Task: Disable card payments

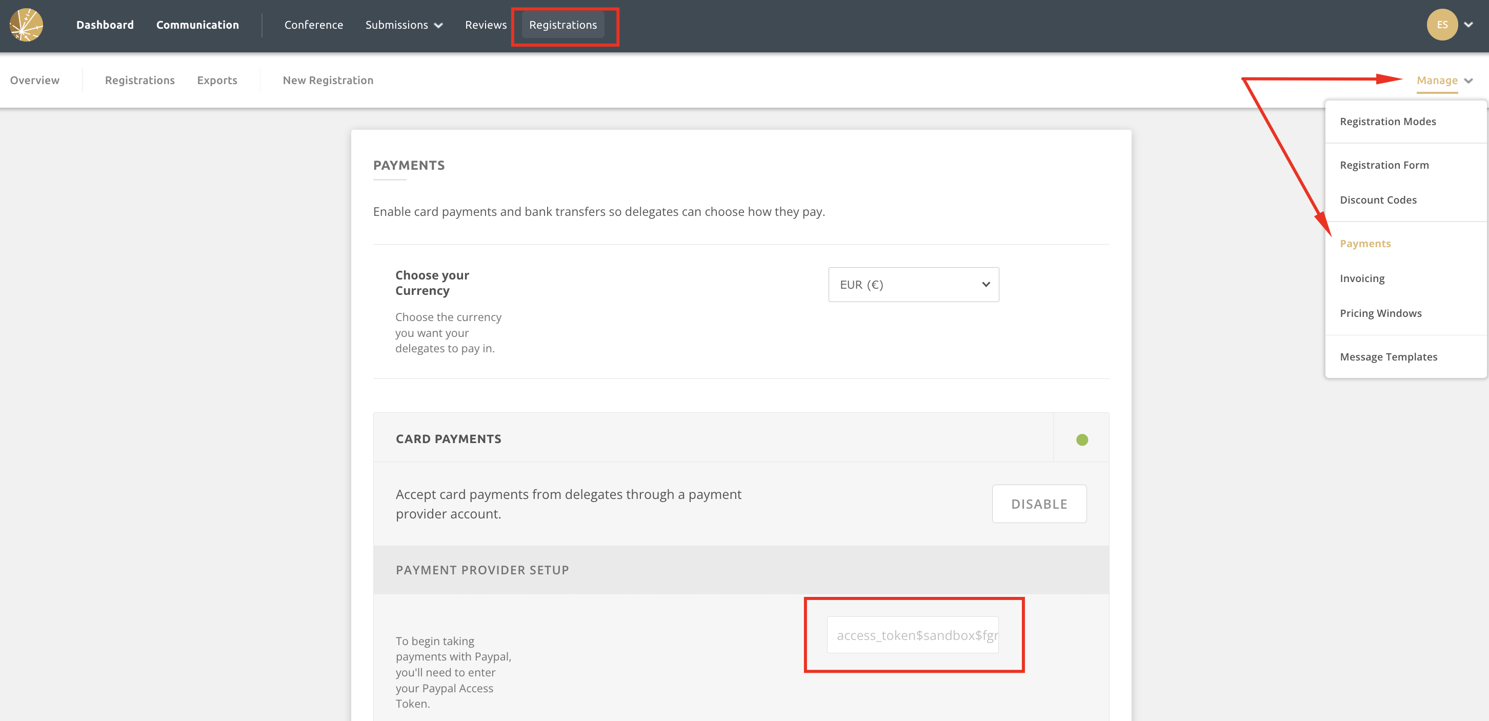Action: tap(1039, 504)
